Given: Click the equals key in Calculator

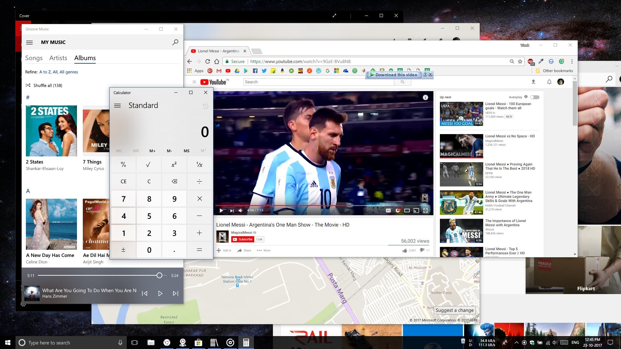Looking at the screenshot, I should [x=200, y=250].
